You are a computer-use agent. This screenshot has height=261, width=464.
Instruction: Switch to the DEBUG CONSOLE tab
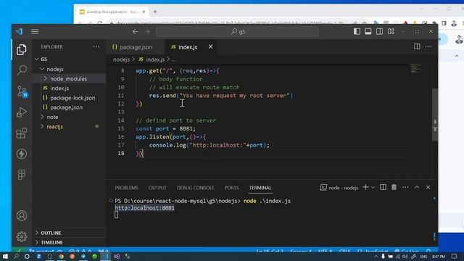click(195, 188)
